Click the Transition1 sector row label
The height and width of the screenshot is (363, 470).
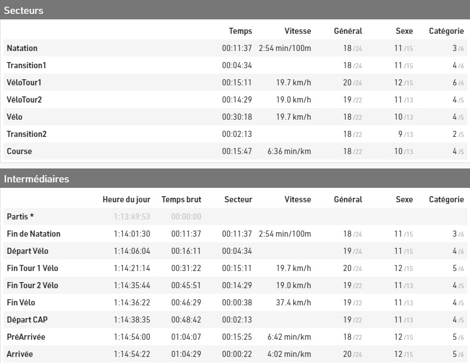(27, 65)
